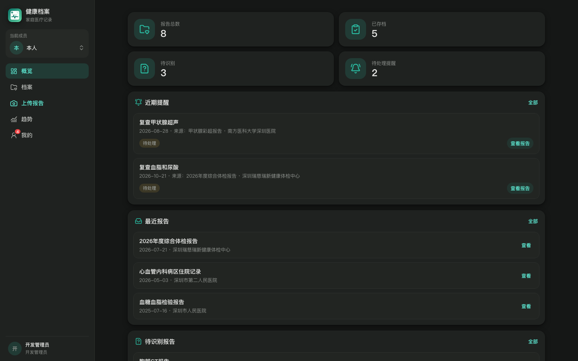Click the 待识别 question-file icon
The height and width of the screenshot is (361, 578).
click(x=144, y=69)
